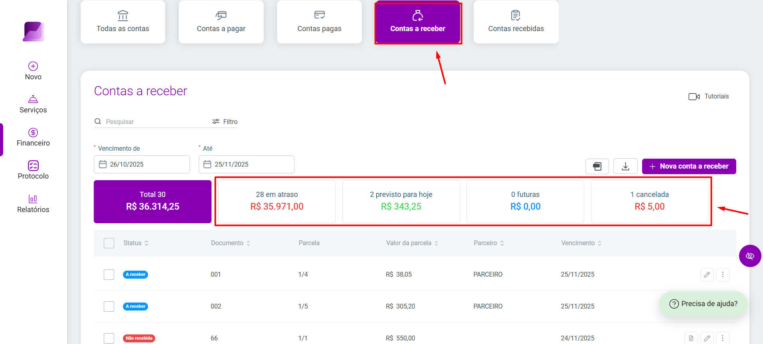
Task: Open the Tutoriais video link
Action: [708, 96]
